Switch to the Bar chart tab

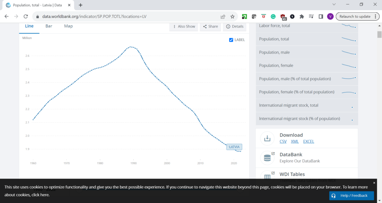tap(49, 26)
